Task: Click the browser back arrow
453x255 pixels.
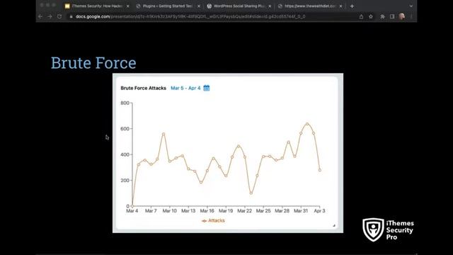Action: pos(40,16)
